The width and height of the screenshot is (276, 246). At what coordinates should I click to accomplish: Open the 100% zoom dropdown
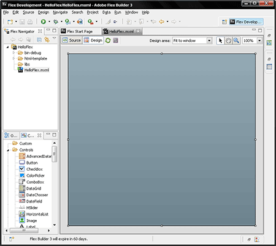pos(259,40)
